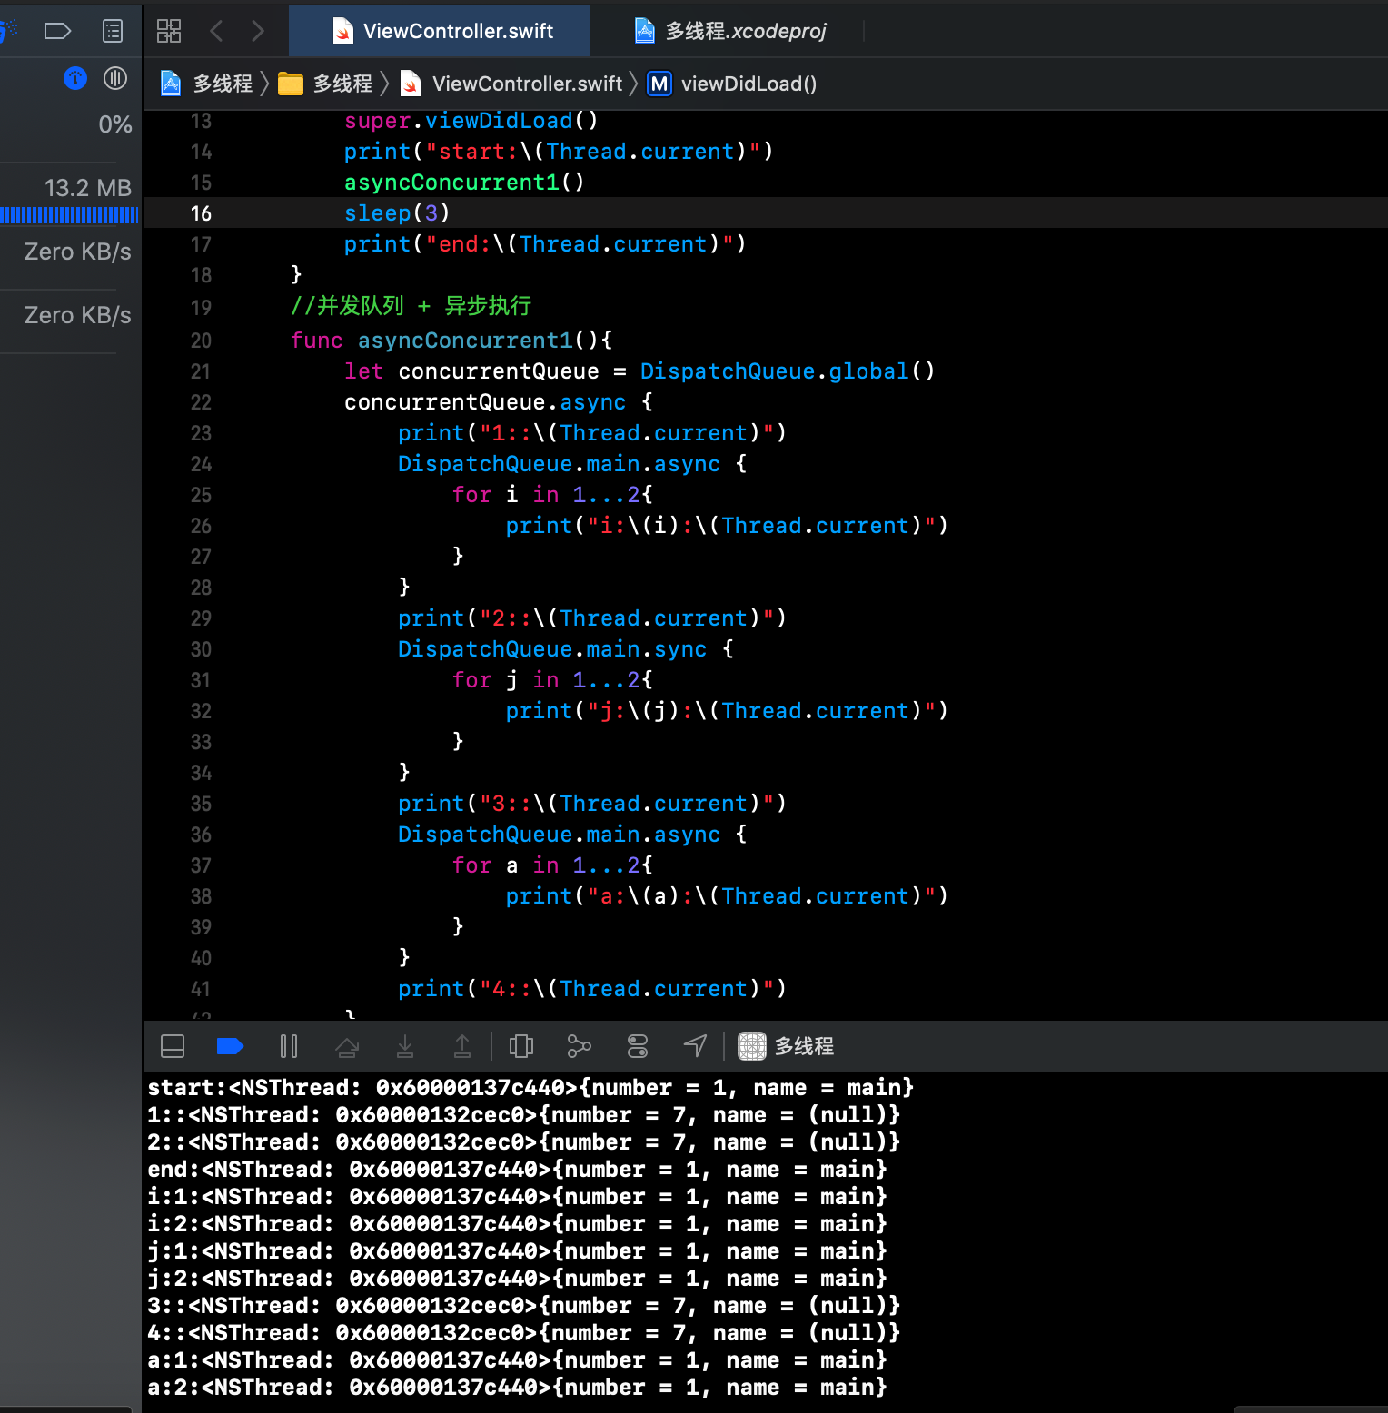This screenshot has width=1388, height=1413.
Task: Click the memory gauge view icon
Action: (115, 78)
